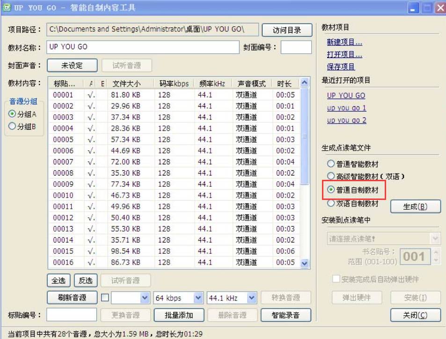Toggle checkbox next to 刷新音源 button

coord(105,298)
